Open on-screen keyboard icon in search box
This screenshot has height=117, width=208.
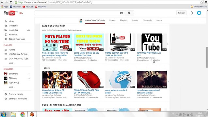pyautogui.click(x=121, y=13)
